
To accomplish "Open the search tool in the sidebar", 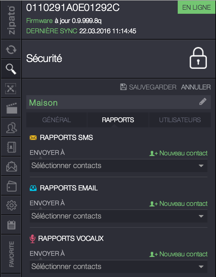I will (11, 69).
